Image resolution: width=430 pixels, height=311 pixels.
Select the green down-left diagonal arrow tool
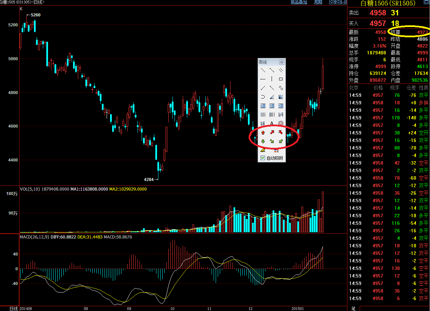(281, 141)
